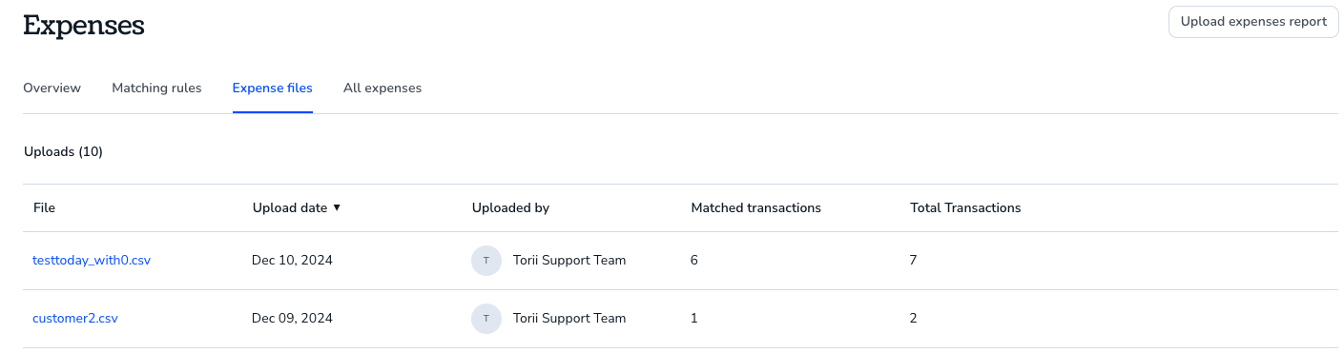
Task: Click the Dec 10, 2024 upload date cell
Action: click(292, 260)
